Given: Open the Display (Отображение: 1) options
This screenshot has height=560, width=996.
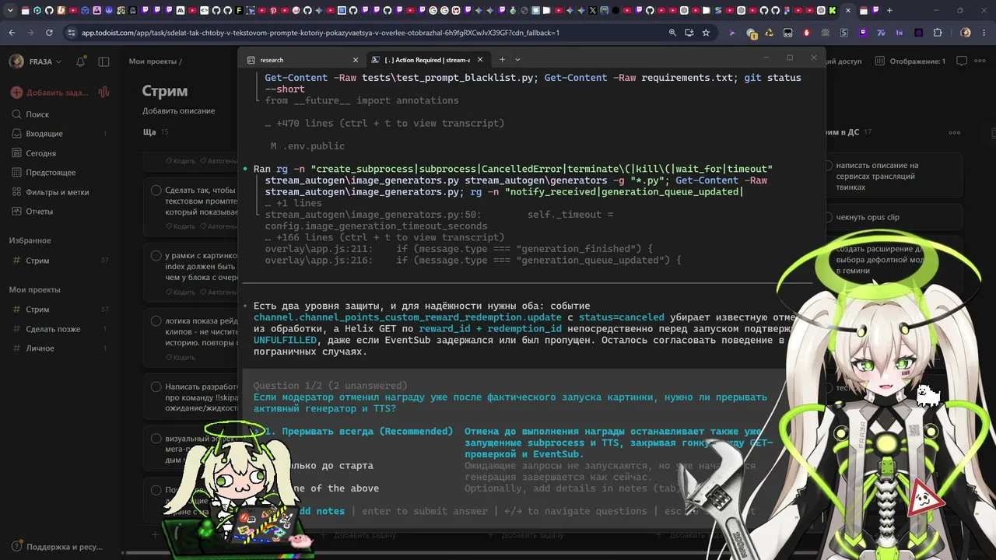Looking at the screenshot, I should pos(910,61).
